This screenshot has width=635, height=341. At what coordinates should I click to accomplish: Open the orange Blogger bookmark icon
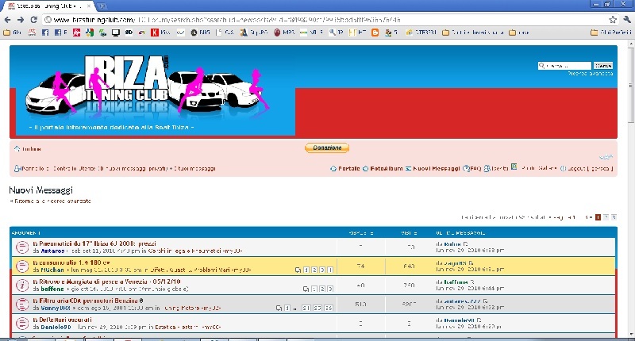[x=375, y=33]
